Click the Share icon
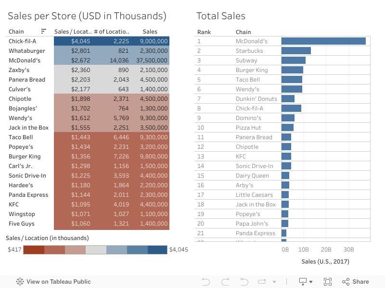This screenshot has width=385, height=288. (346, 282)
